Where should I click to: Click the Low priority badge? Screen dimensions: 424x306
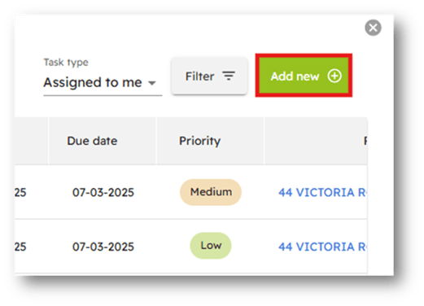[x=211, y=246]
